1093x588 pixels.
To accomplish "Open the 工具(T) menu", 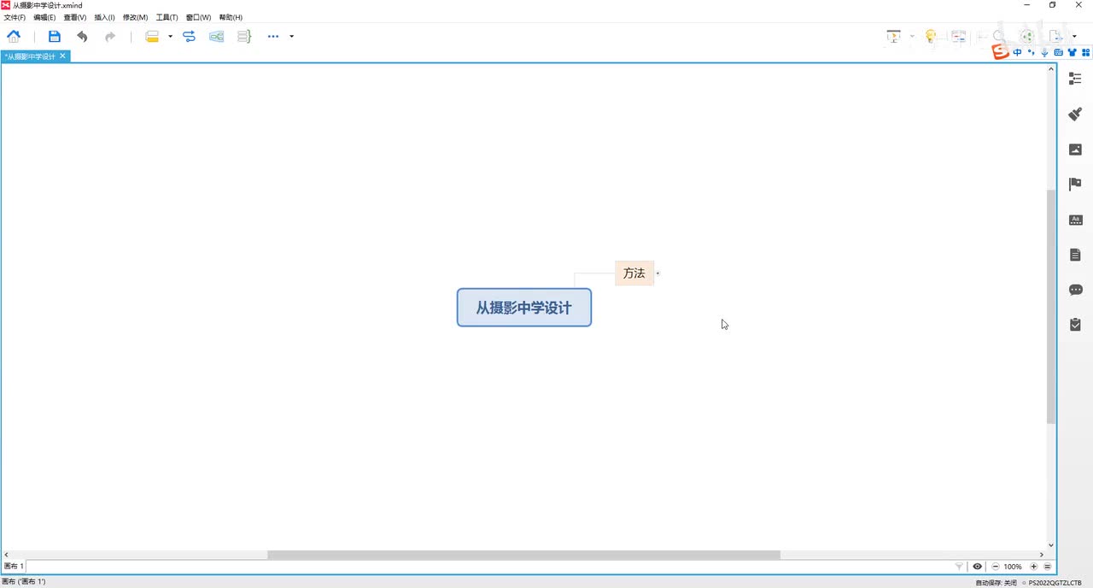I will (167, 17).
